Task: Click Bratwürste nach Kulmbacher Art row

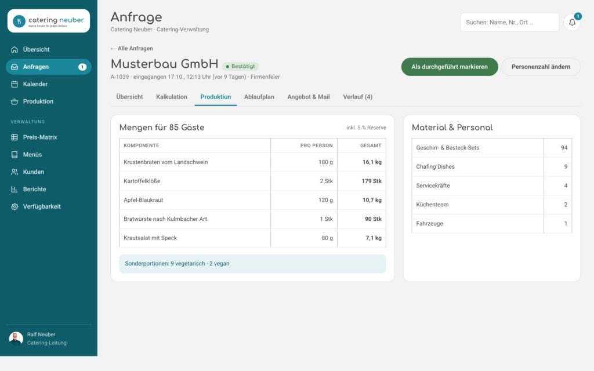Action: 253,219
